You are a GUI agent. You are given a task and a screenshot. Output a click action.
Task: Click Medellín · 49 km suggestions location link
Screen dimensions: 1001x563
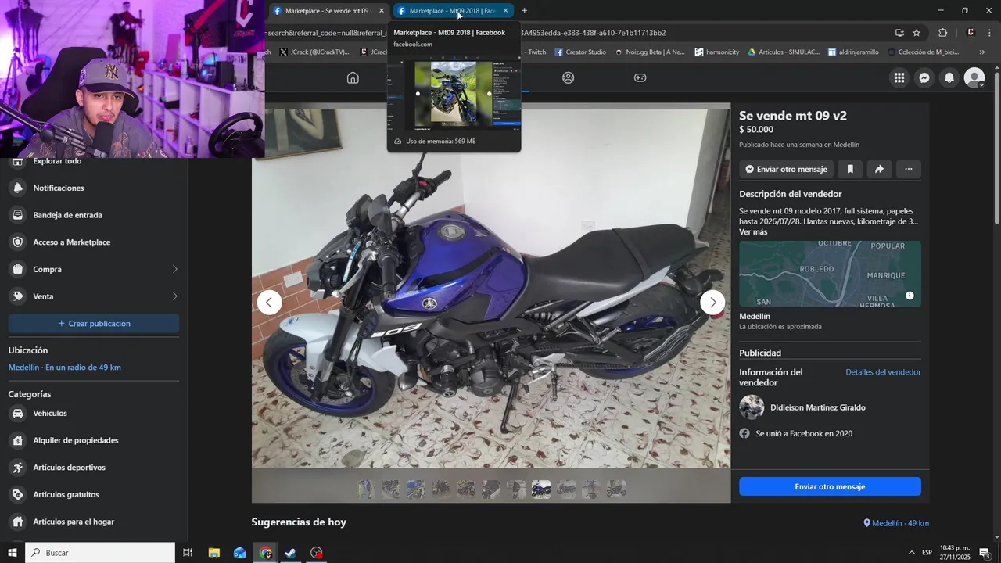click(896, 523)
